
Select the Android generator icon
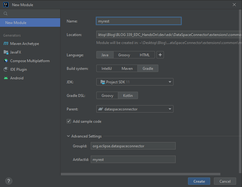[6, 78]
